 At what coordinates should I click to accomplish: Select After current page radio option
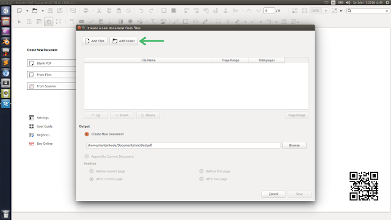click(92, 179)
